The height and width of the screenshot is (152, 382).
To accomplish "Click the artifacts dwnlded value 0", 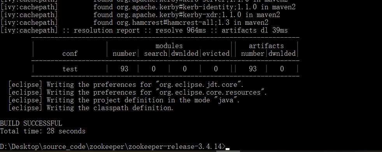I will tap(282, 69).
